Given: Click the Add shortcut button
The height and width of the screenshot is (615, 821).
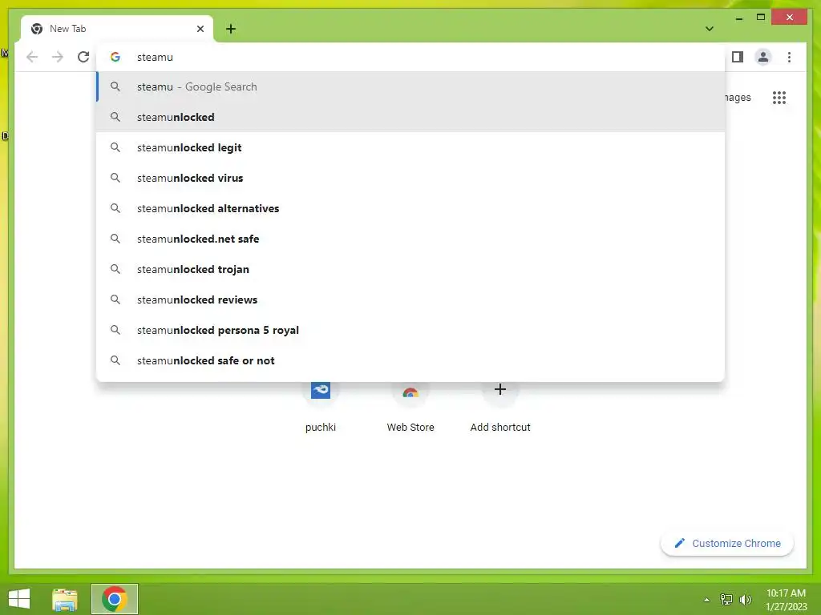Looking at the screenshot, I should click(x=500, y=408).
